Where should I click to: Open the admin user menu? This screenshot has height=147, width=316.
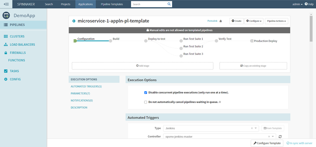(x=297, y=4)
